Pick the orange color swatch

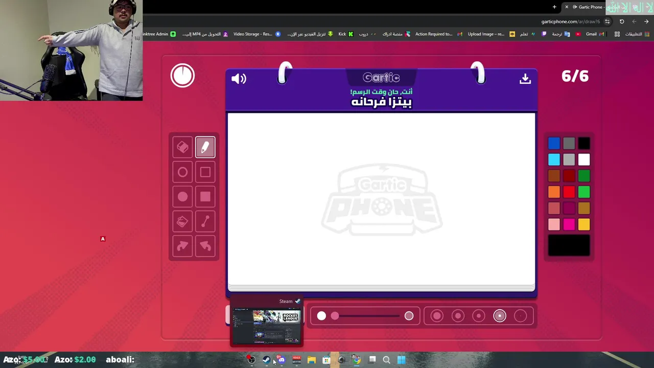(554, 192)
